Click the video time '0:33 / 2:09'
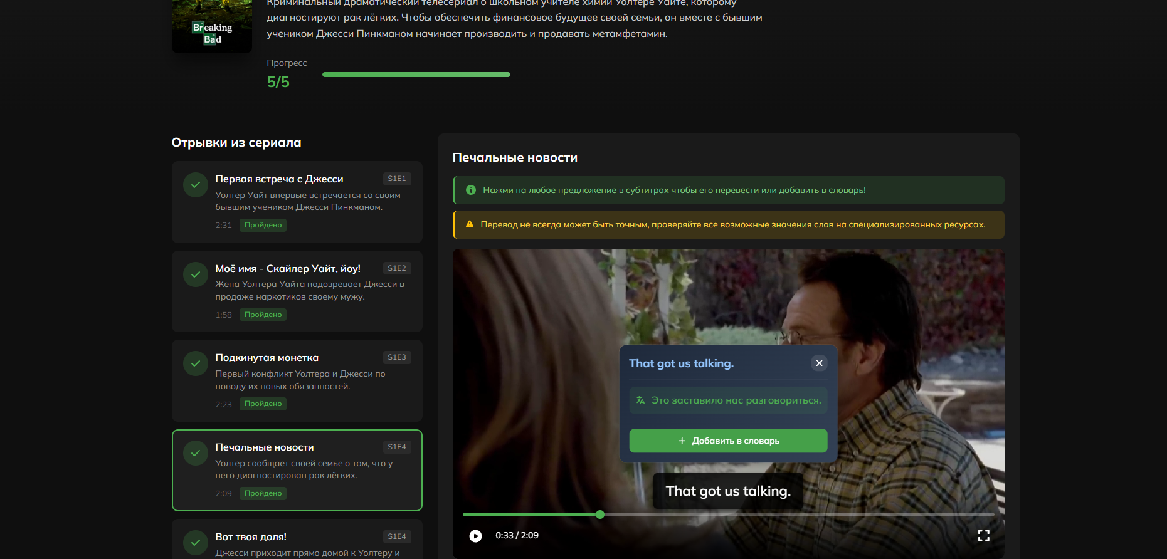 tap(517, 535)
